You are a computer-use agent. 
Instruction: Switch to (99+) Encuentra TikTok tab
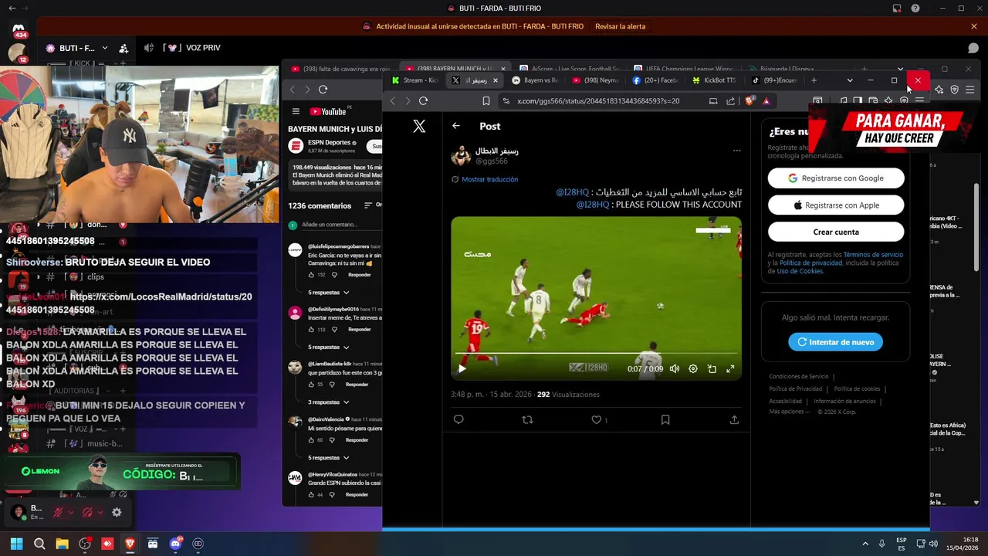pos(775,80)
